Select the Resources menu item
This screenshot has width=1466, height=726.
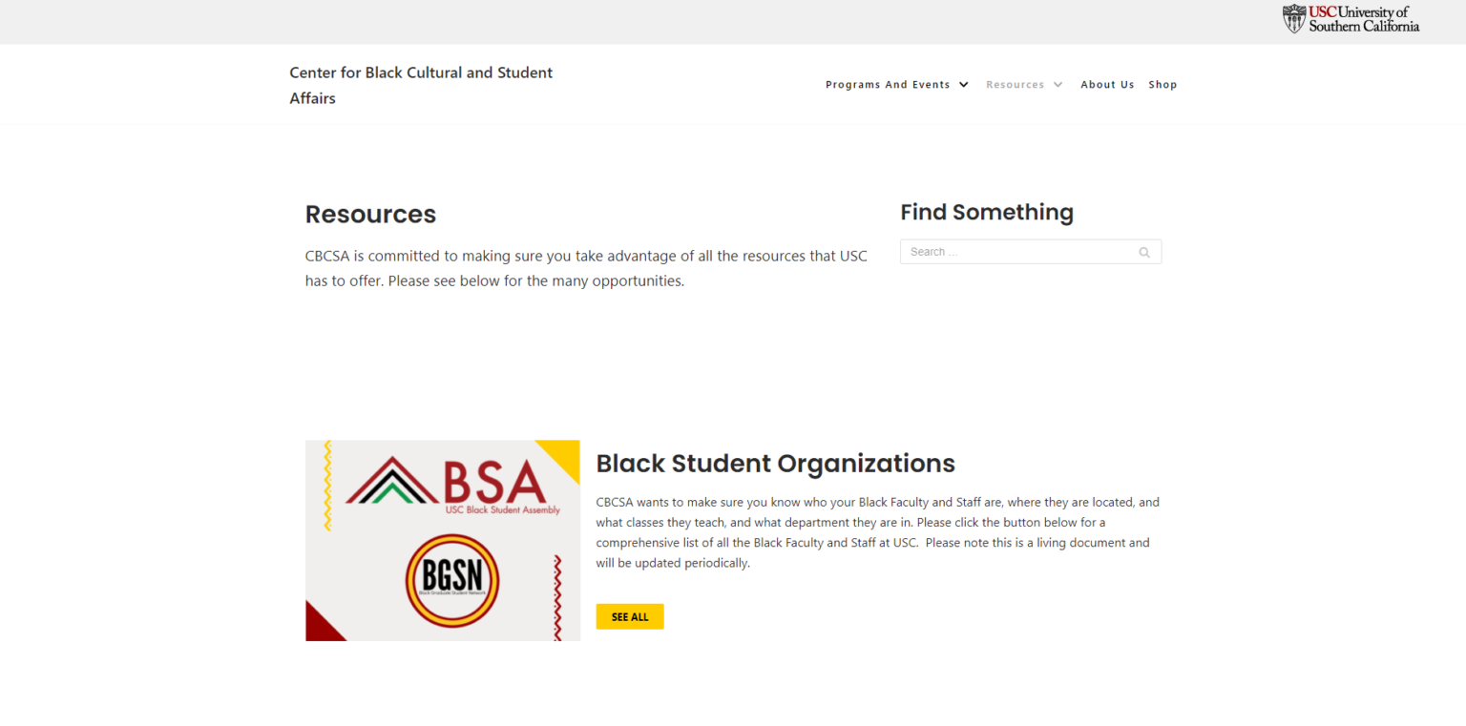click(1015, 85)
